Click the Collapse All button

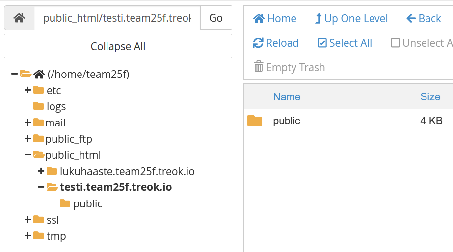pyautogui.click(x=118, y=47)
